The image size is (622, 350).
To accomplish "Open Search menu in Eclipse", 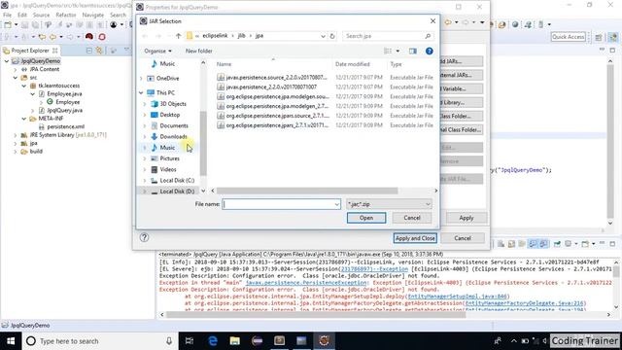I will pos(118,15).
